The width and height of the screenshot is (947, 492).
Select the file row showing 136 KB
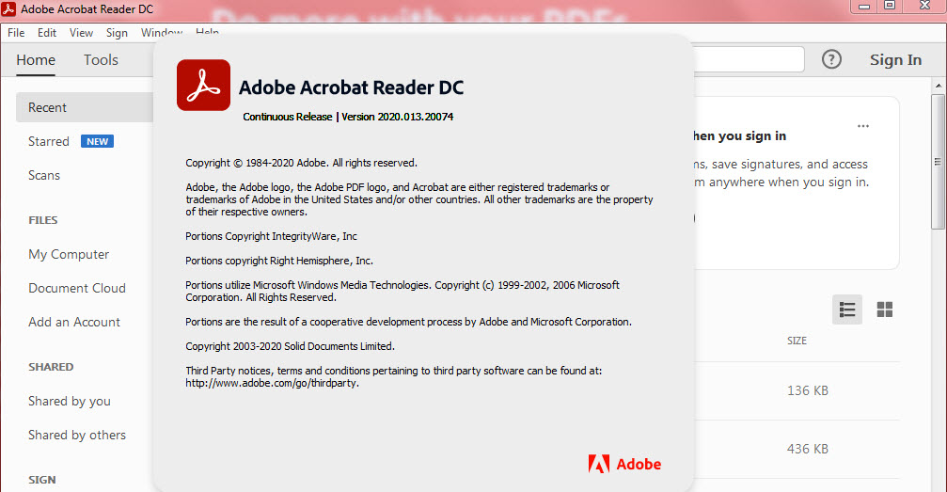click(797, 391)
